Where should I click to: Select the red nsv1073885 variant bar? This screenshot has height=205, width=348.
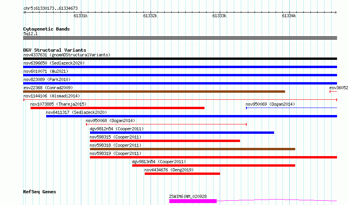117,108
